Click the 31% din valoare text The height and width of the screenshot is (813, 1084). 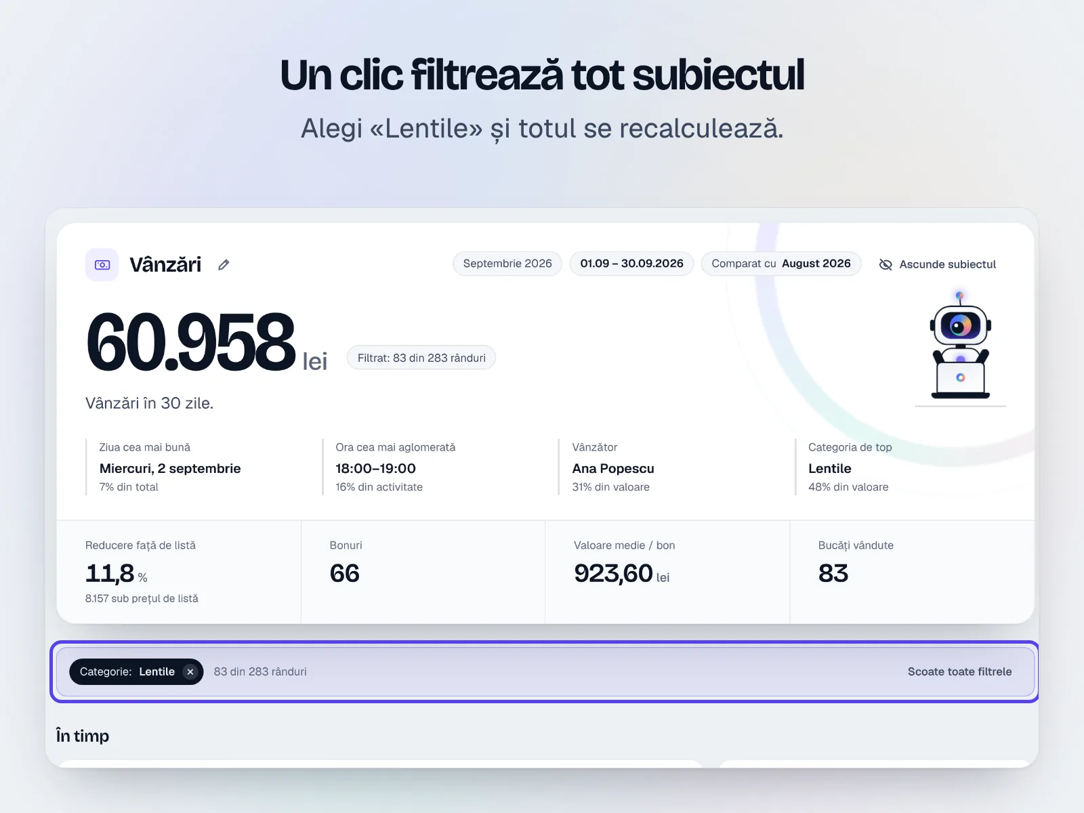610,487
